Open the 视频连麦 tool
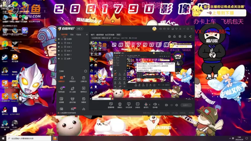The image size is (251, 141). (x=61, y=90)
